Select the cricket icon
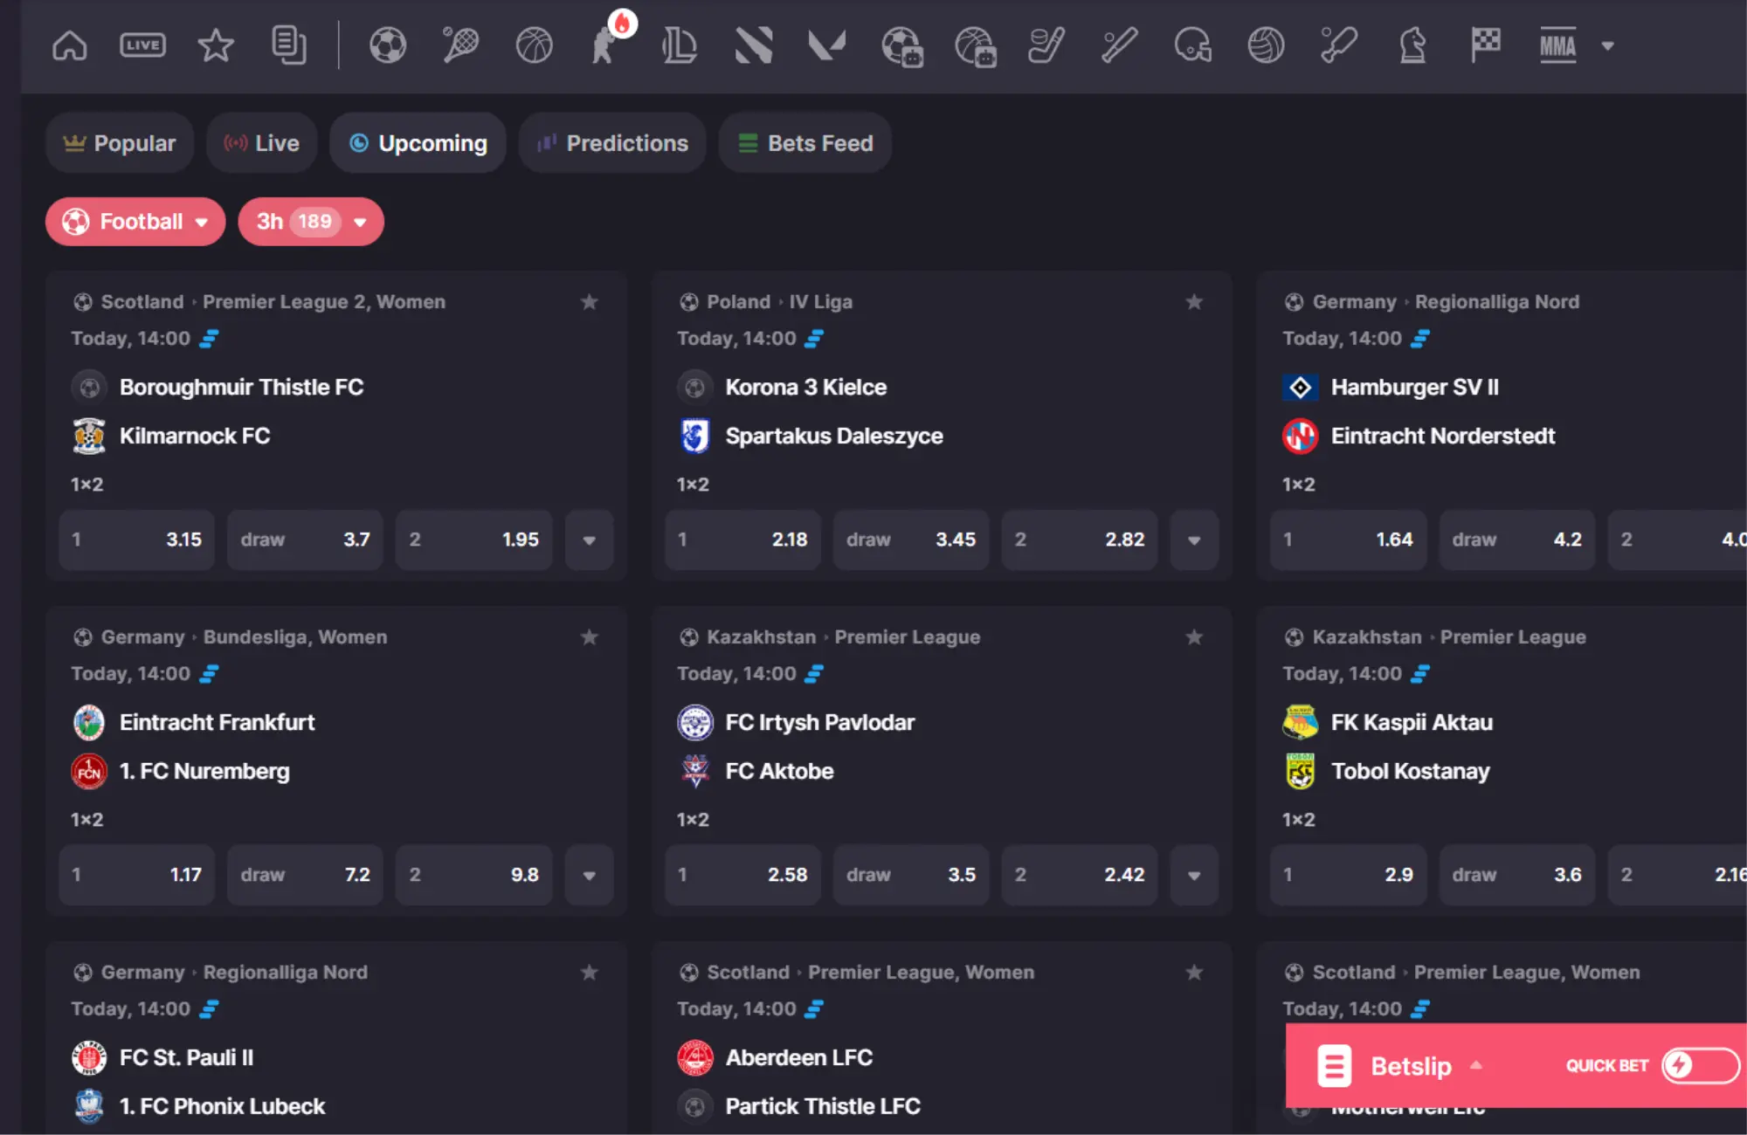 tap(1339, 45)
